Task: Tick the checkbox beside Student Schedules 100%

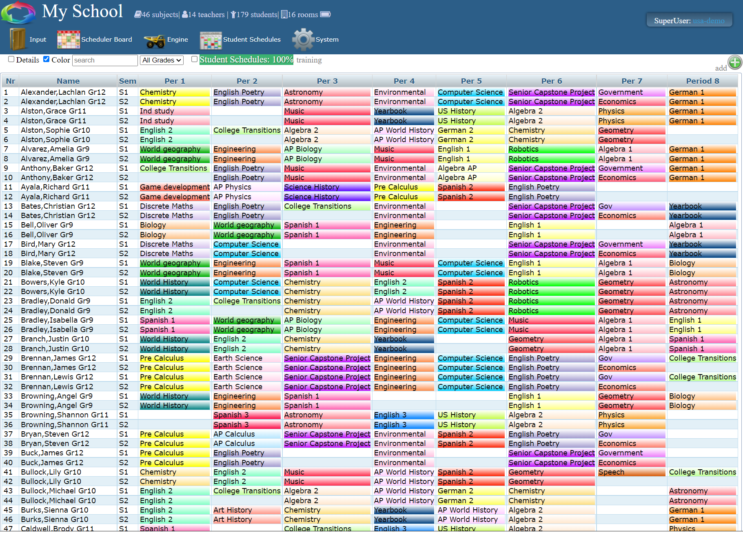Action: coord(195,59)
